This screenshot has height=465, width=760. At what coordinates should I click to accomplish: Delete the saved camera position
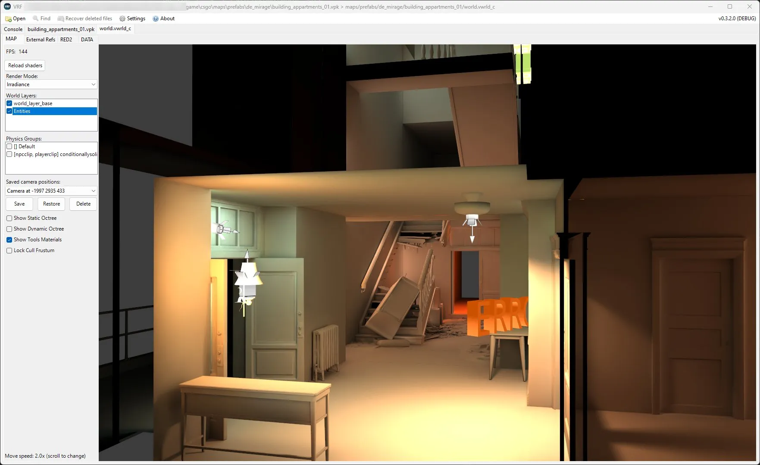click(83, 204)
